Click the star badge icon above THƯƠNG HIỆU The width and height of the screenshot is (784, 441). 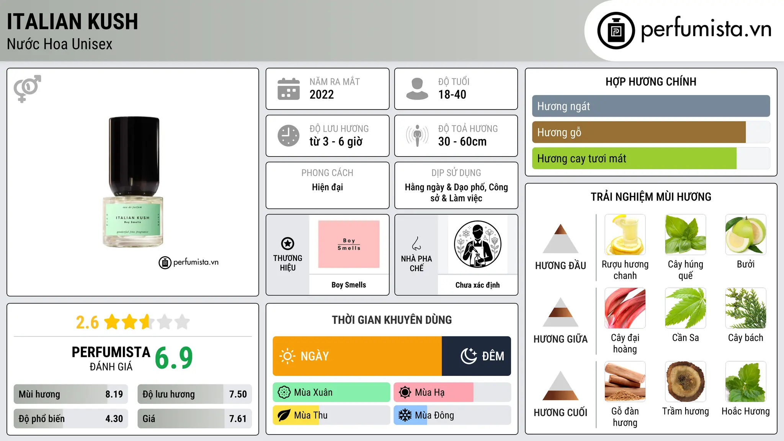click(287, 243)
